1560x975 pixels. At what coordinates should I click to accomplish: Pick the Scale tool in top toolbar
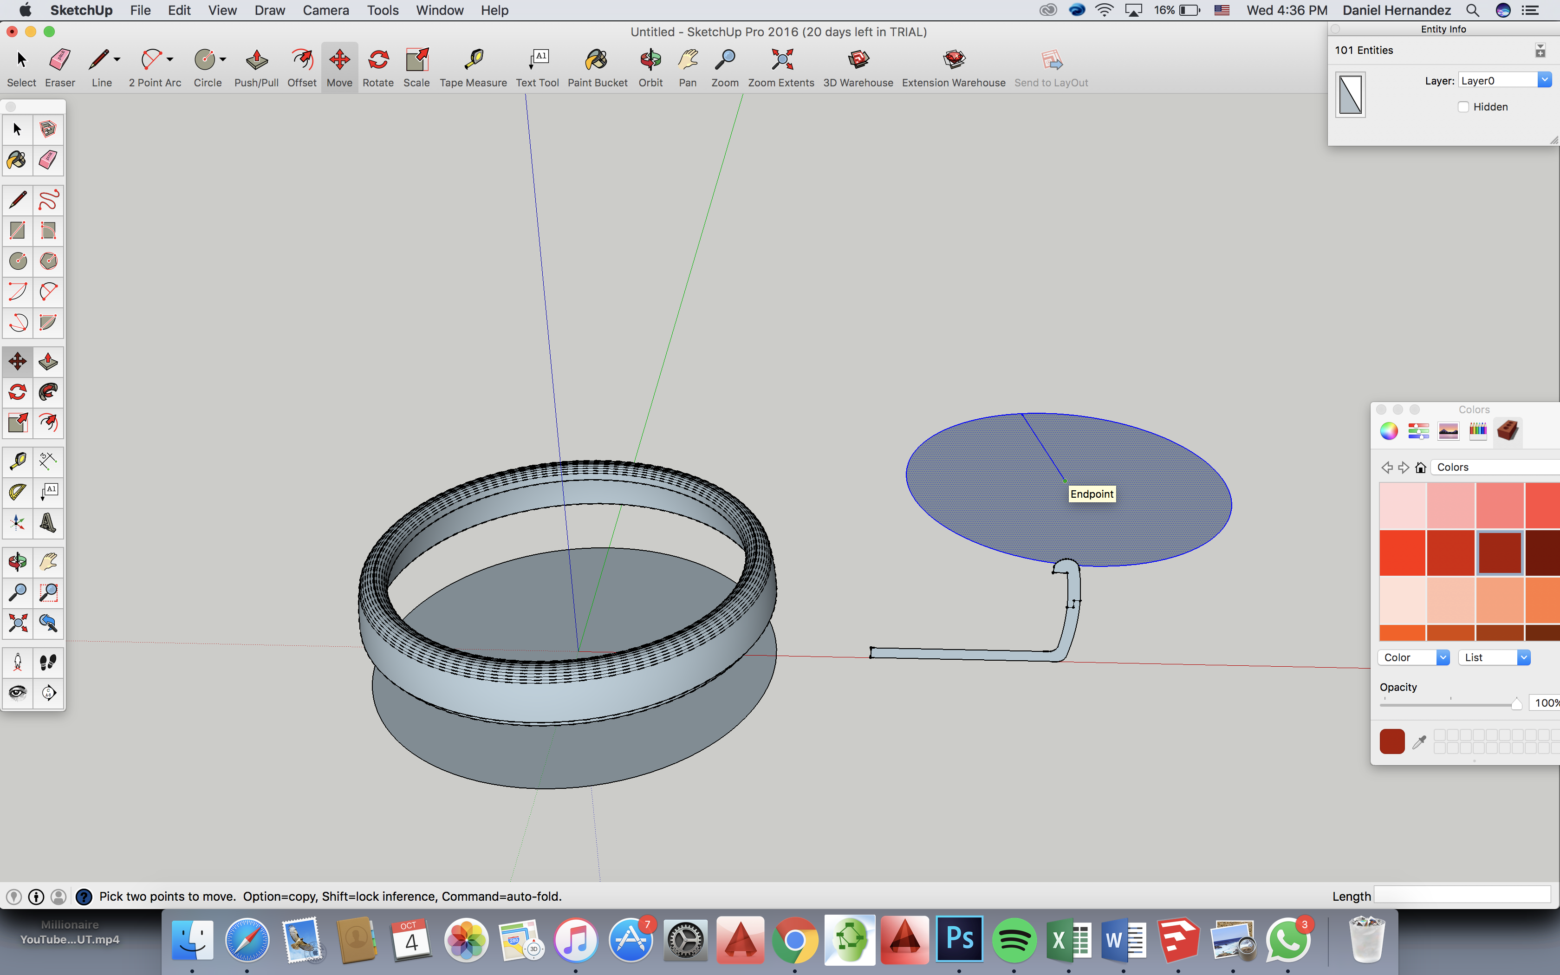(x=416, y=68)
